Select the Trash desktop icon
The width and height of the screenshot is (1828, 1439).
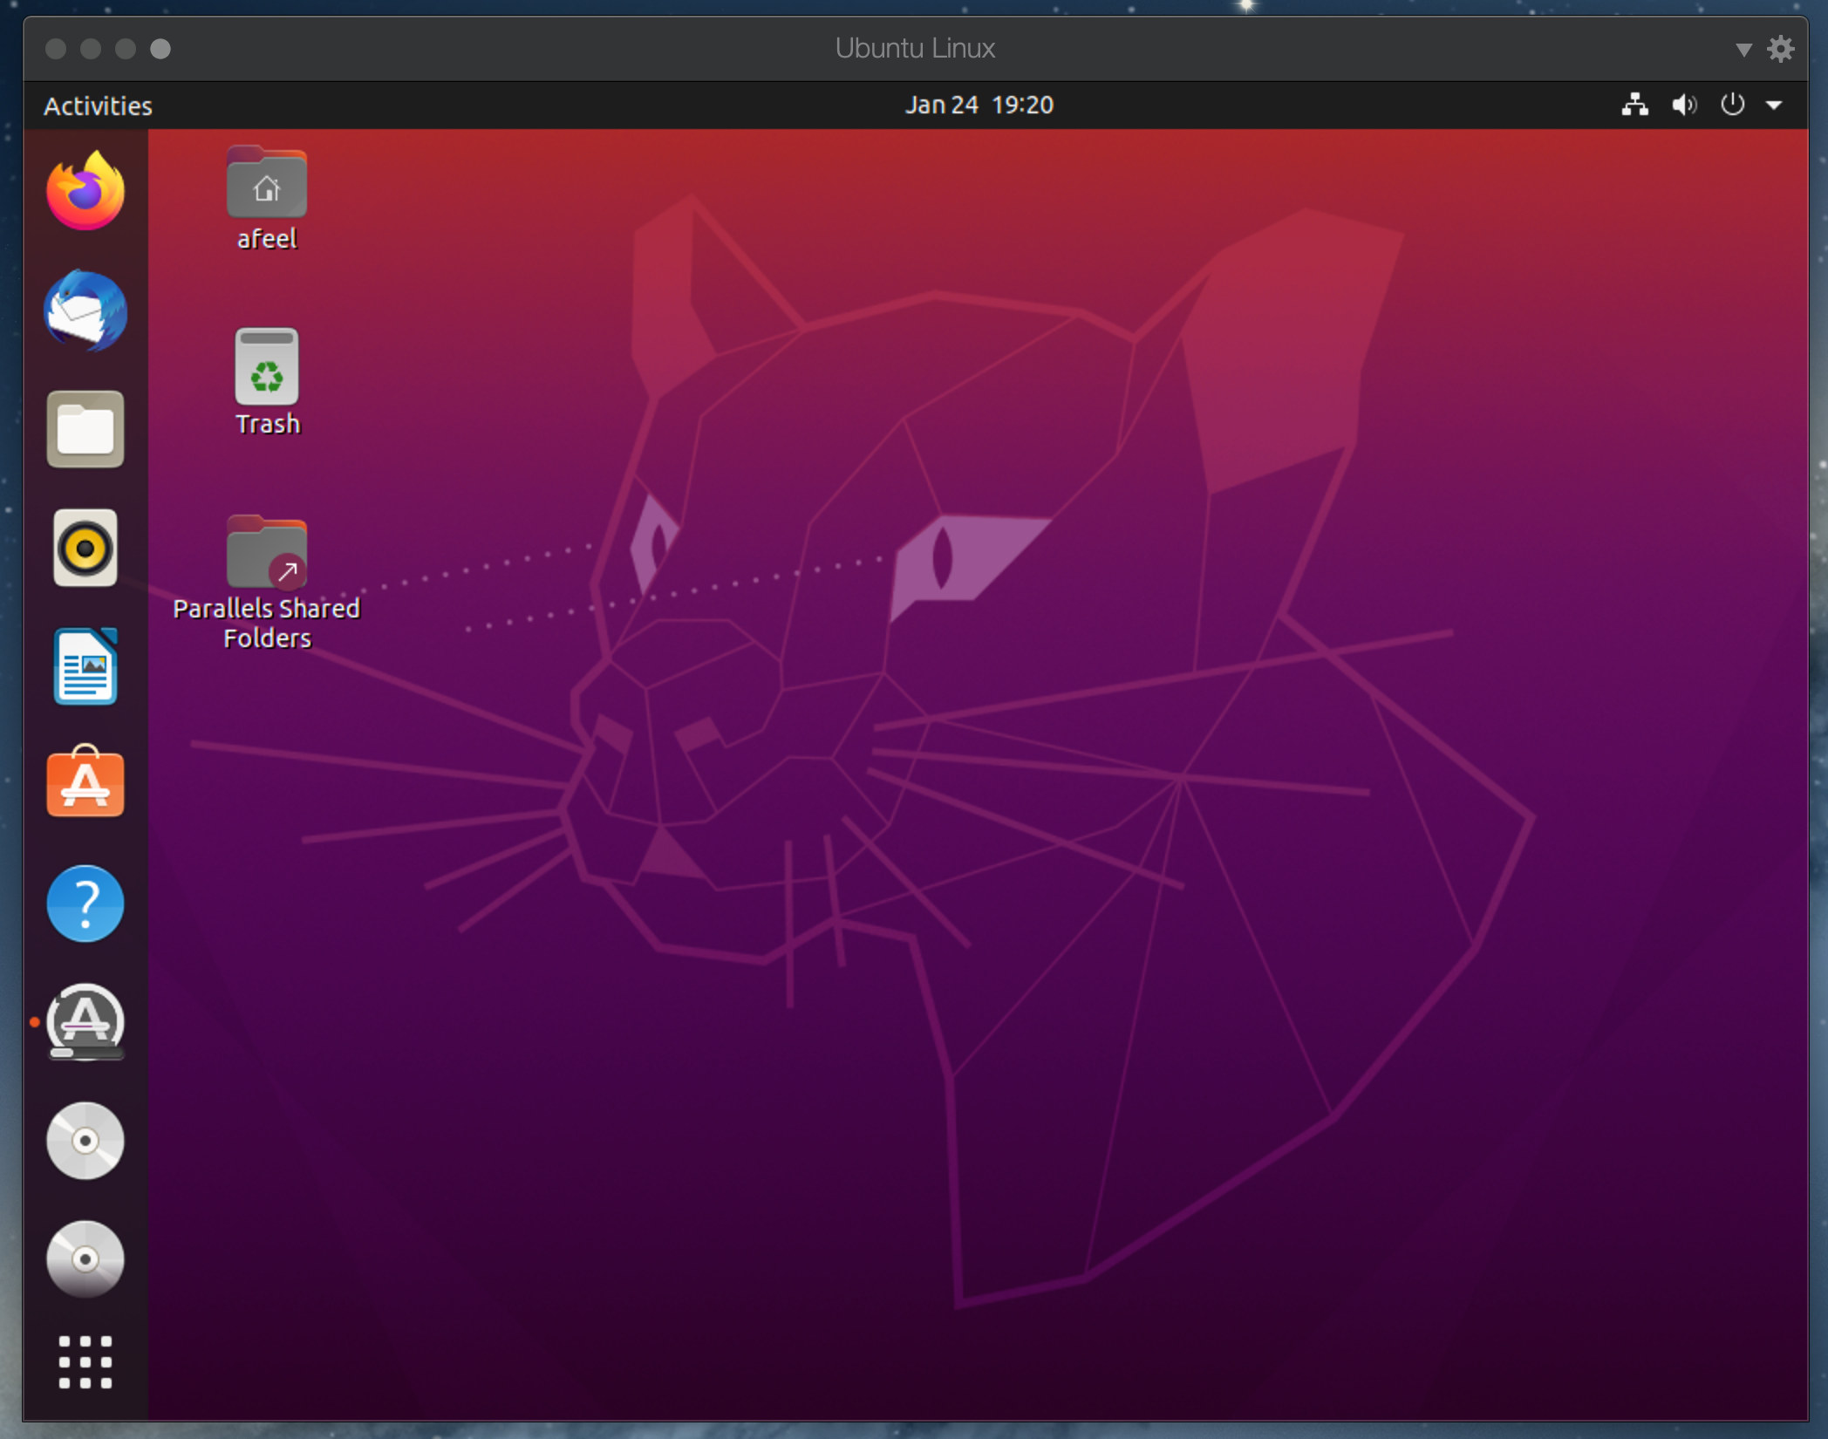pyautogui.click(x=267, y=368)
